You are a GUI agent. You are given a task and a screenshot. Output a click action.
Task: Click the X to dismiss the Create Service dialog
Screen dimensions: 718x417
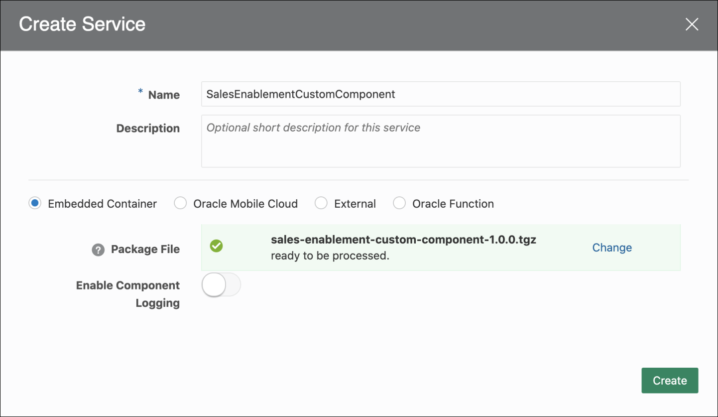(x=692, y=24)
